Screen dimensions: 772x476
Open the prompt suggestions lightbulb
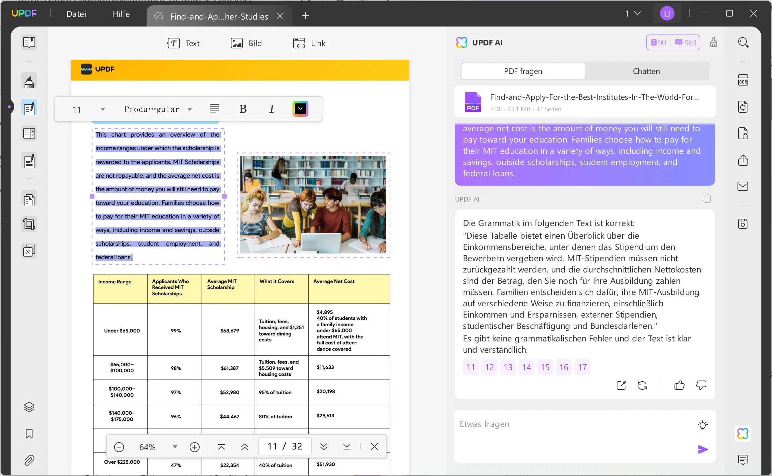click(x=703, y=425)
